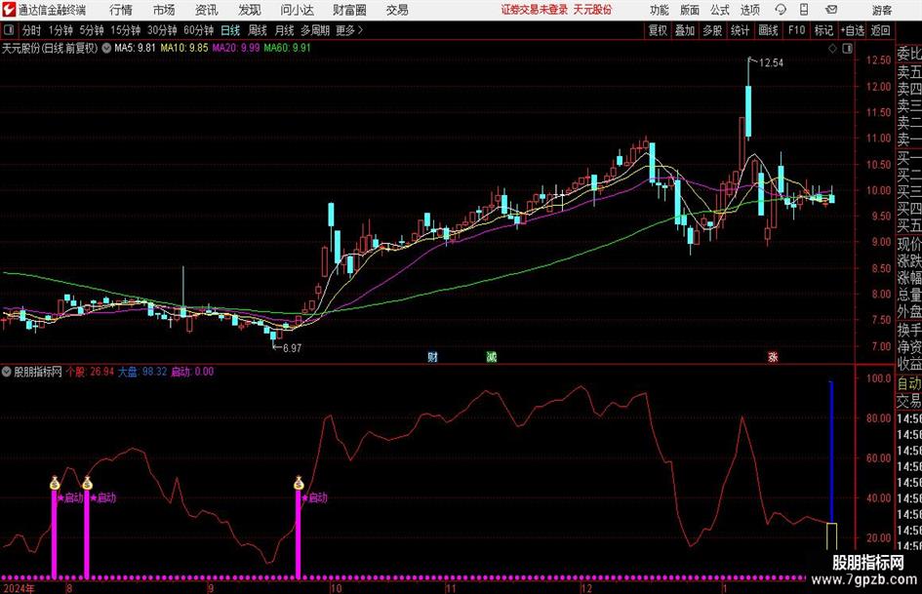Switch to 15分钟 period
The height and width of the screenshot is (594, 922).
pos(125,30)
